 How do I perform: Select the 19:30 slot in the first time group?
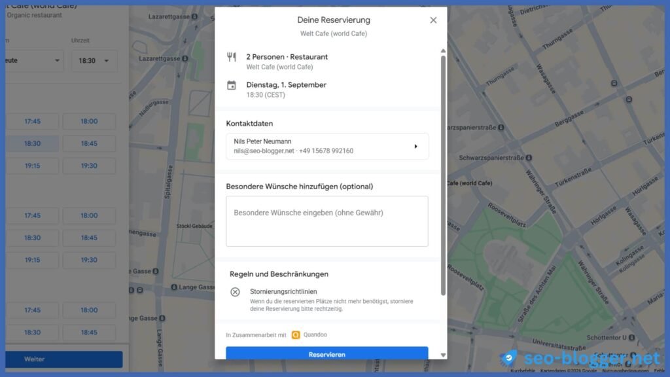(x=89, y=166)
